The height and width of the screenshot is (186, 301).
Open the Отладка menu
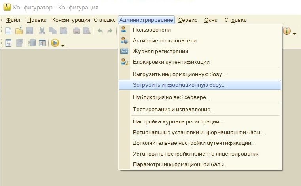point(105,20)
